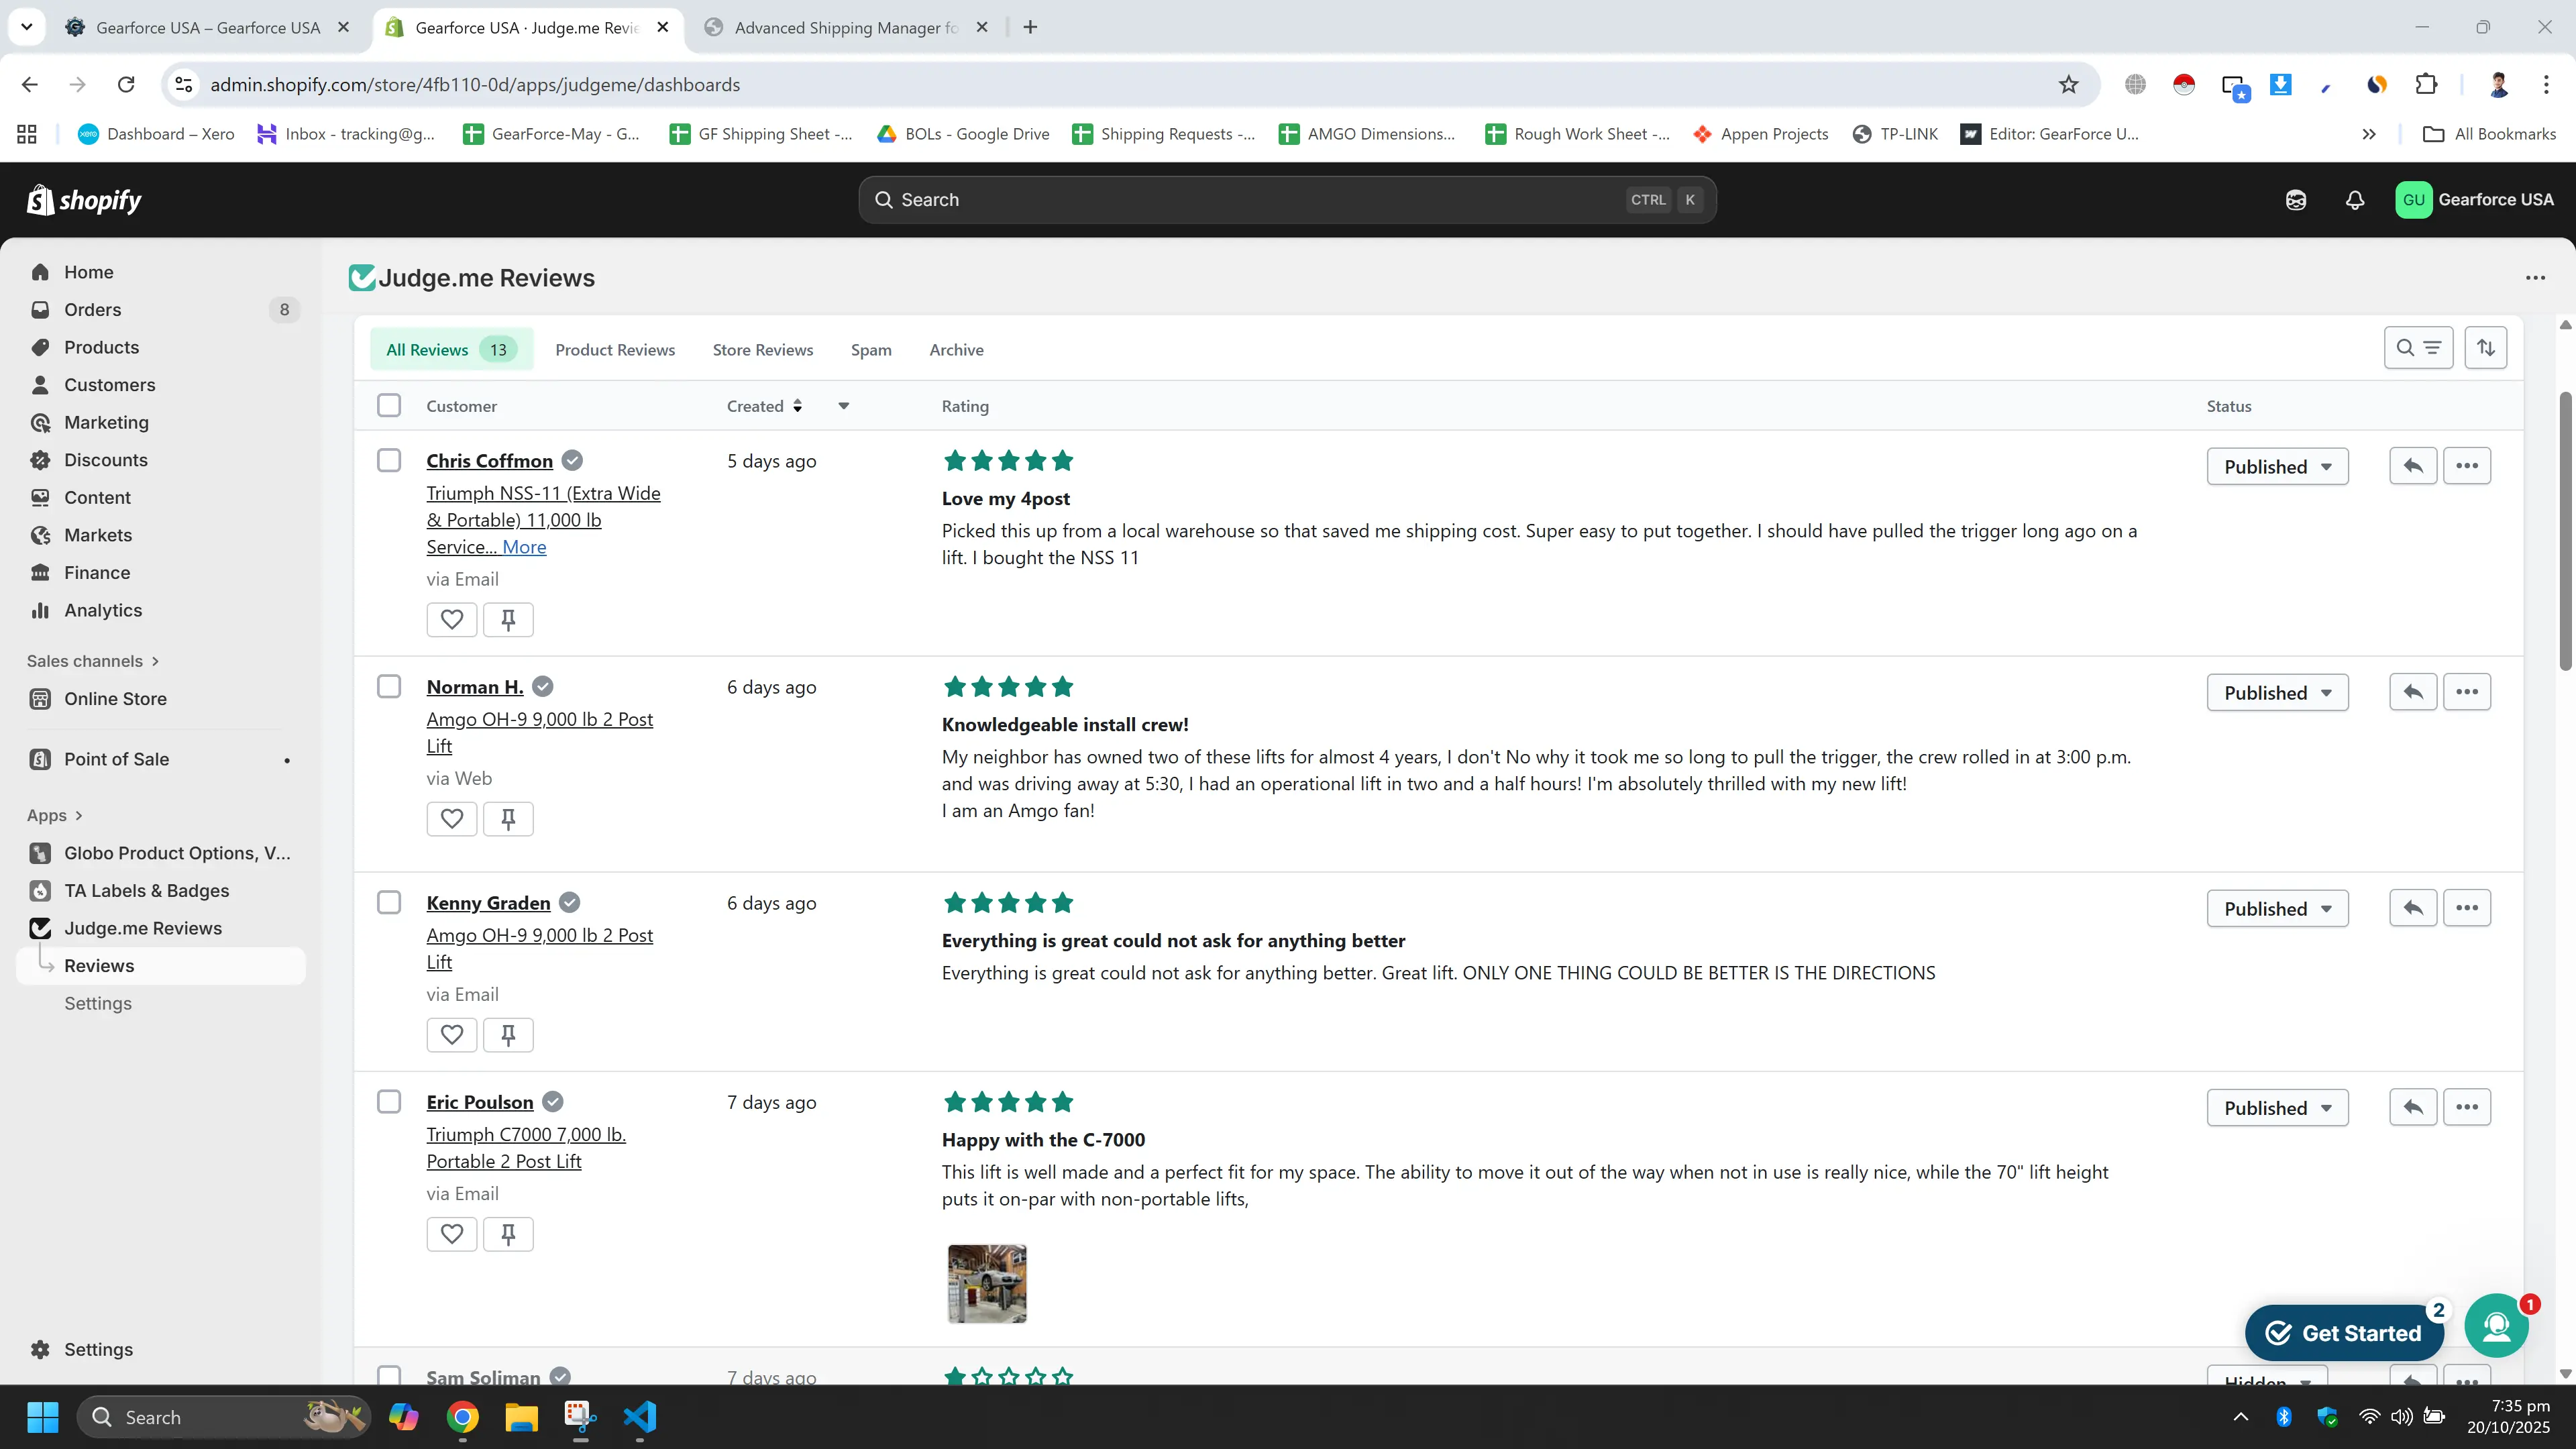The height and width of the screenshot is (1449, 2576).
Task: Like Chris Coffmon's review with the heart icon
Action: (451, 620)
